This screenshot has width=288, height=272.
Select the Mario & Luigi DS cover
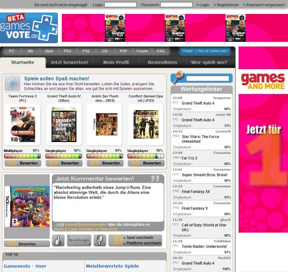[27, 206]
